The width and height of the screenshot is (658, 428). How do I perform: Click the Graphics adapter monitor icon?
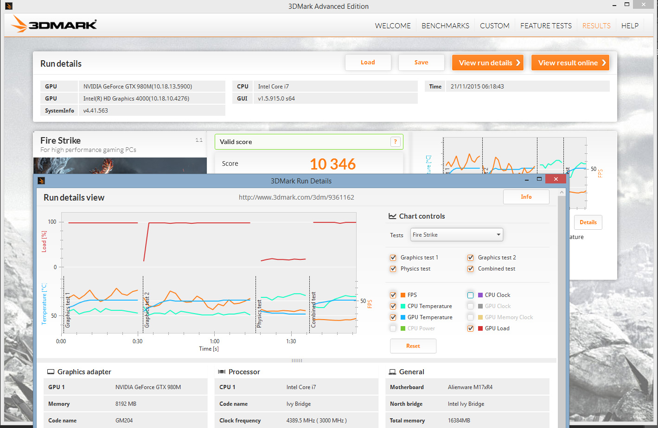51,372
